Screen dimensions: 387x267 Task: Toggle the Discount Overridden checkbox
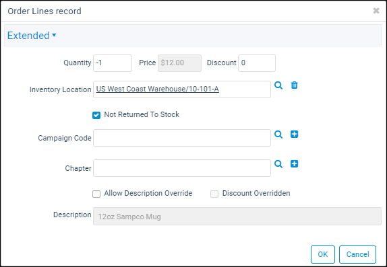tap(214, 194)
